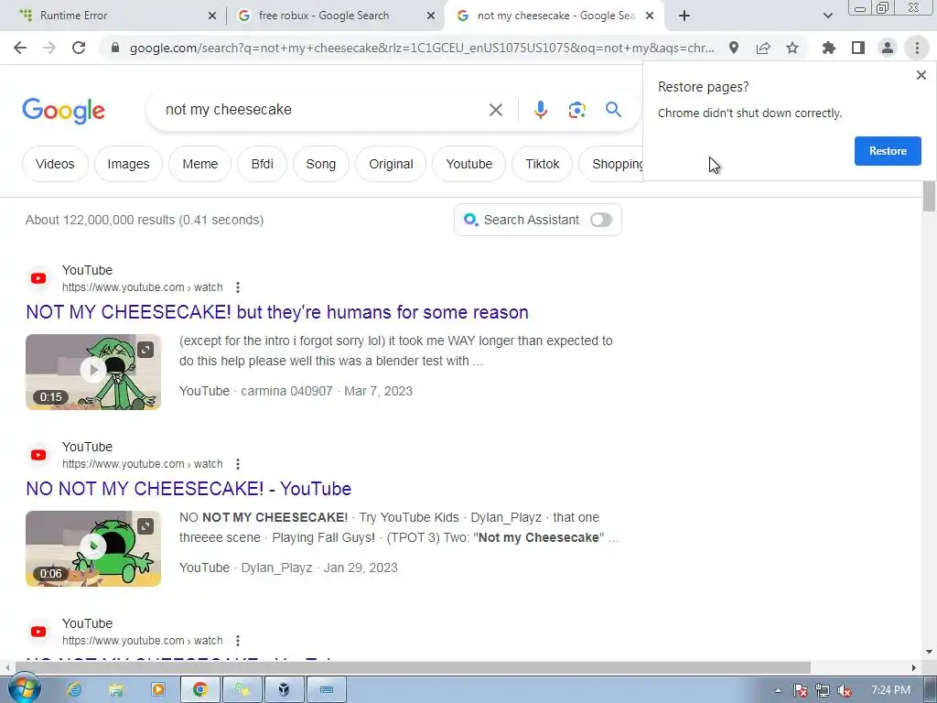
Task: Open the share page icon in address bar
Action: (x=763, y=48)
